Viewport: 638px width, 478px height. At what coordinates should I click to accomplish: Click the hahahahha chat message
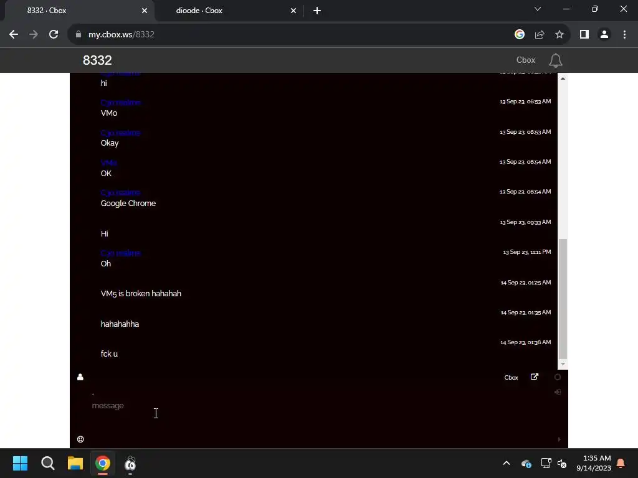click(120, 324)
